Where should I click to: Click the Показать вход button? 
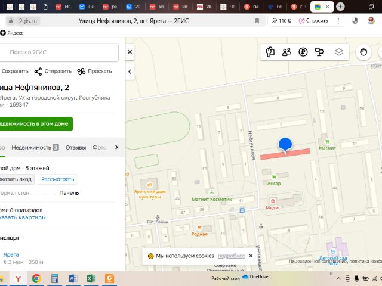click(x=17, y=179)
